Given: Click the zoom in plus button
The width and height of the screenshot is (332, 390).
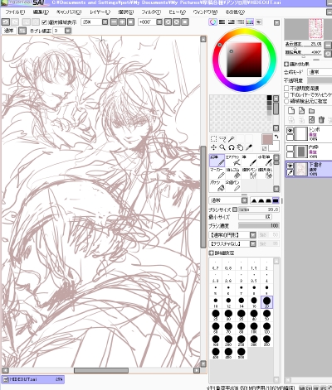Looking at the screenshot, I should click(x=122, y=22).
